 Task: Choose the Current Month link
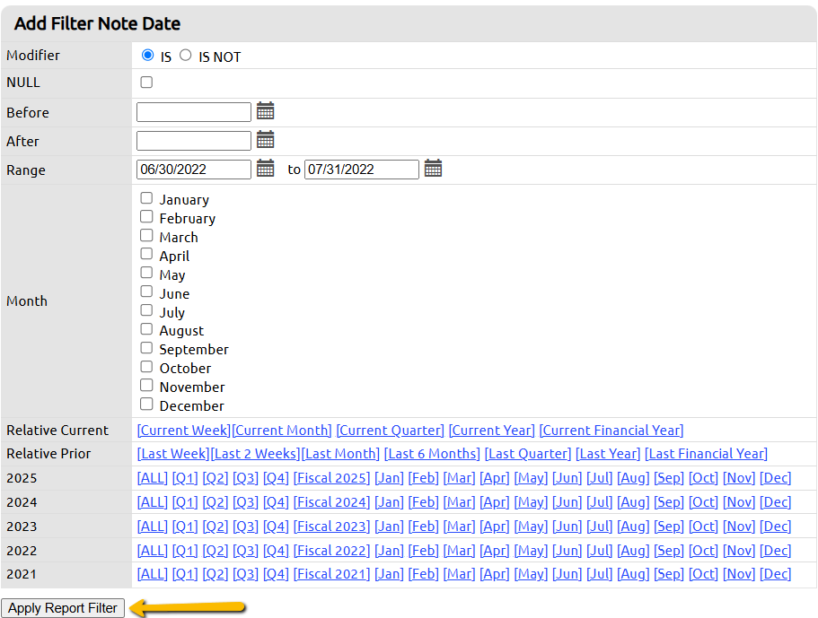[282, 431]
